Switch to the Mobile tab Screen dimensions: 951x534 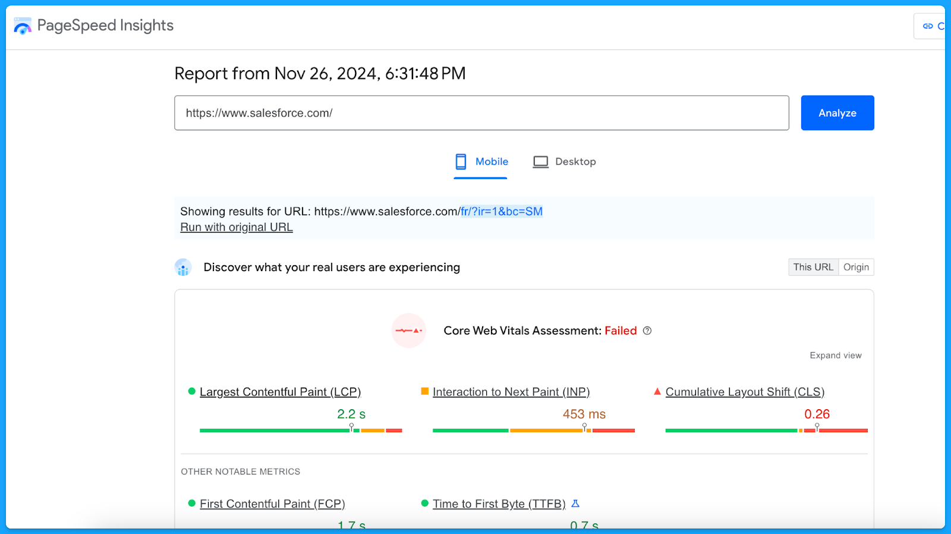point(481,162)
